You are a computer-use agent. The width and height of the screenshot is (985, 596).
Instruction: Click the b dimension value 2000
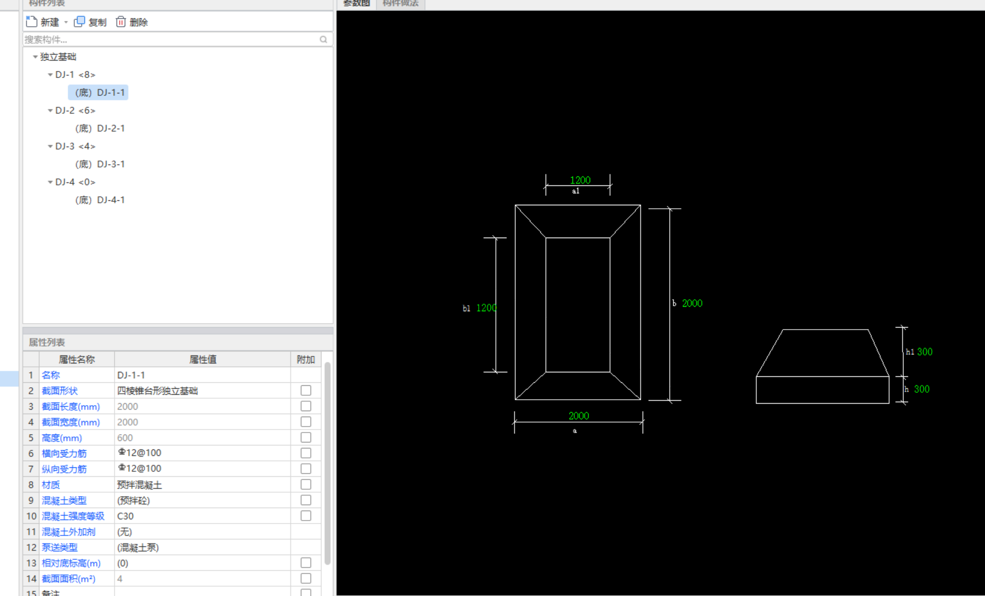click(x=692, y=303)
